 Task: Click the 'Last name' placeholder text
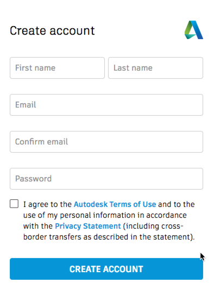coord(133,68)
